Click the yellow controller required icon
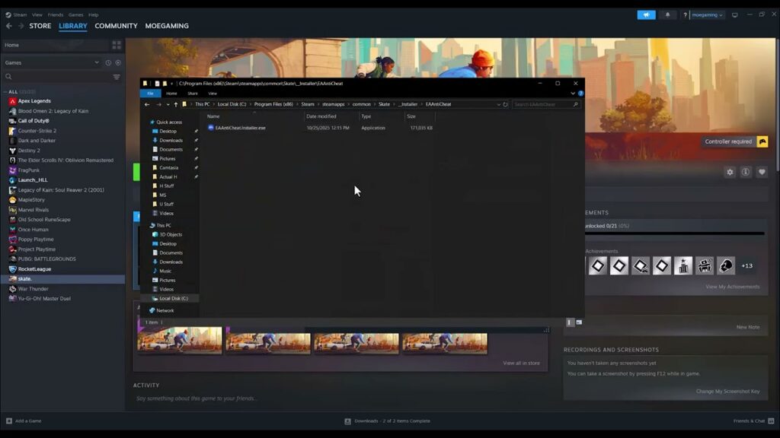This screenshot has height=438, width=780. [762, 141]
